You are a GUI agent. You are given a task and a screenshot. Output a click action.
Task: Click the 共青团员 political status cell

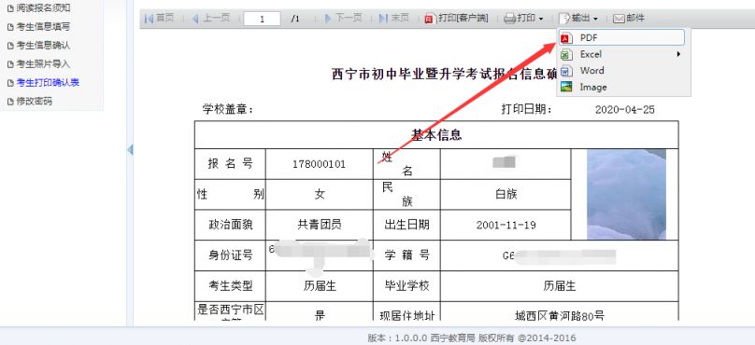320,225
